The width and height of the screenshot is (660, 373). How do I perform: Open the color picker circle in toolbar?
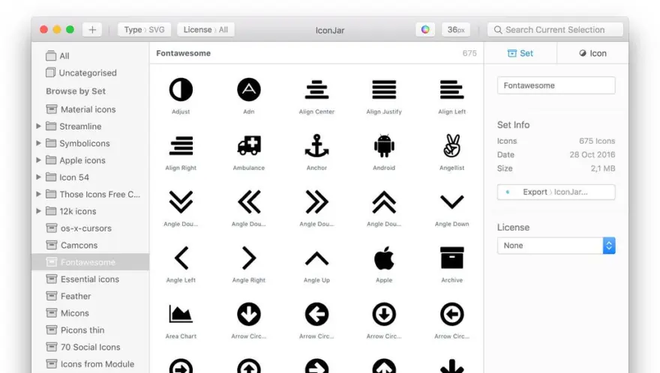click(x=425, y=29)
